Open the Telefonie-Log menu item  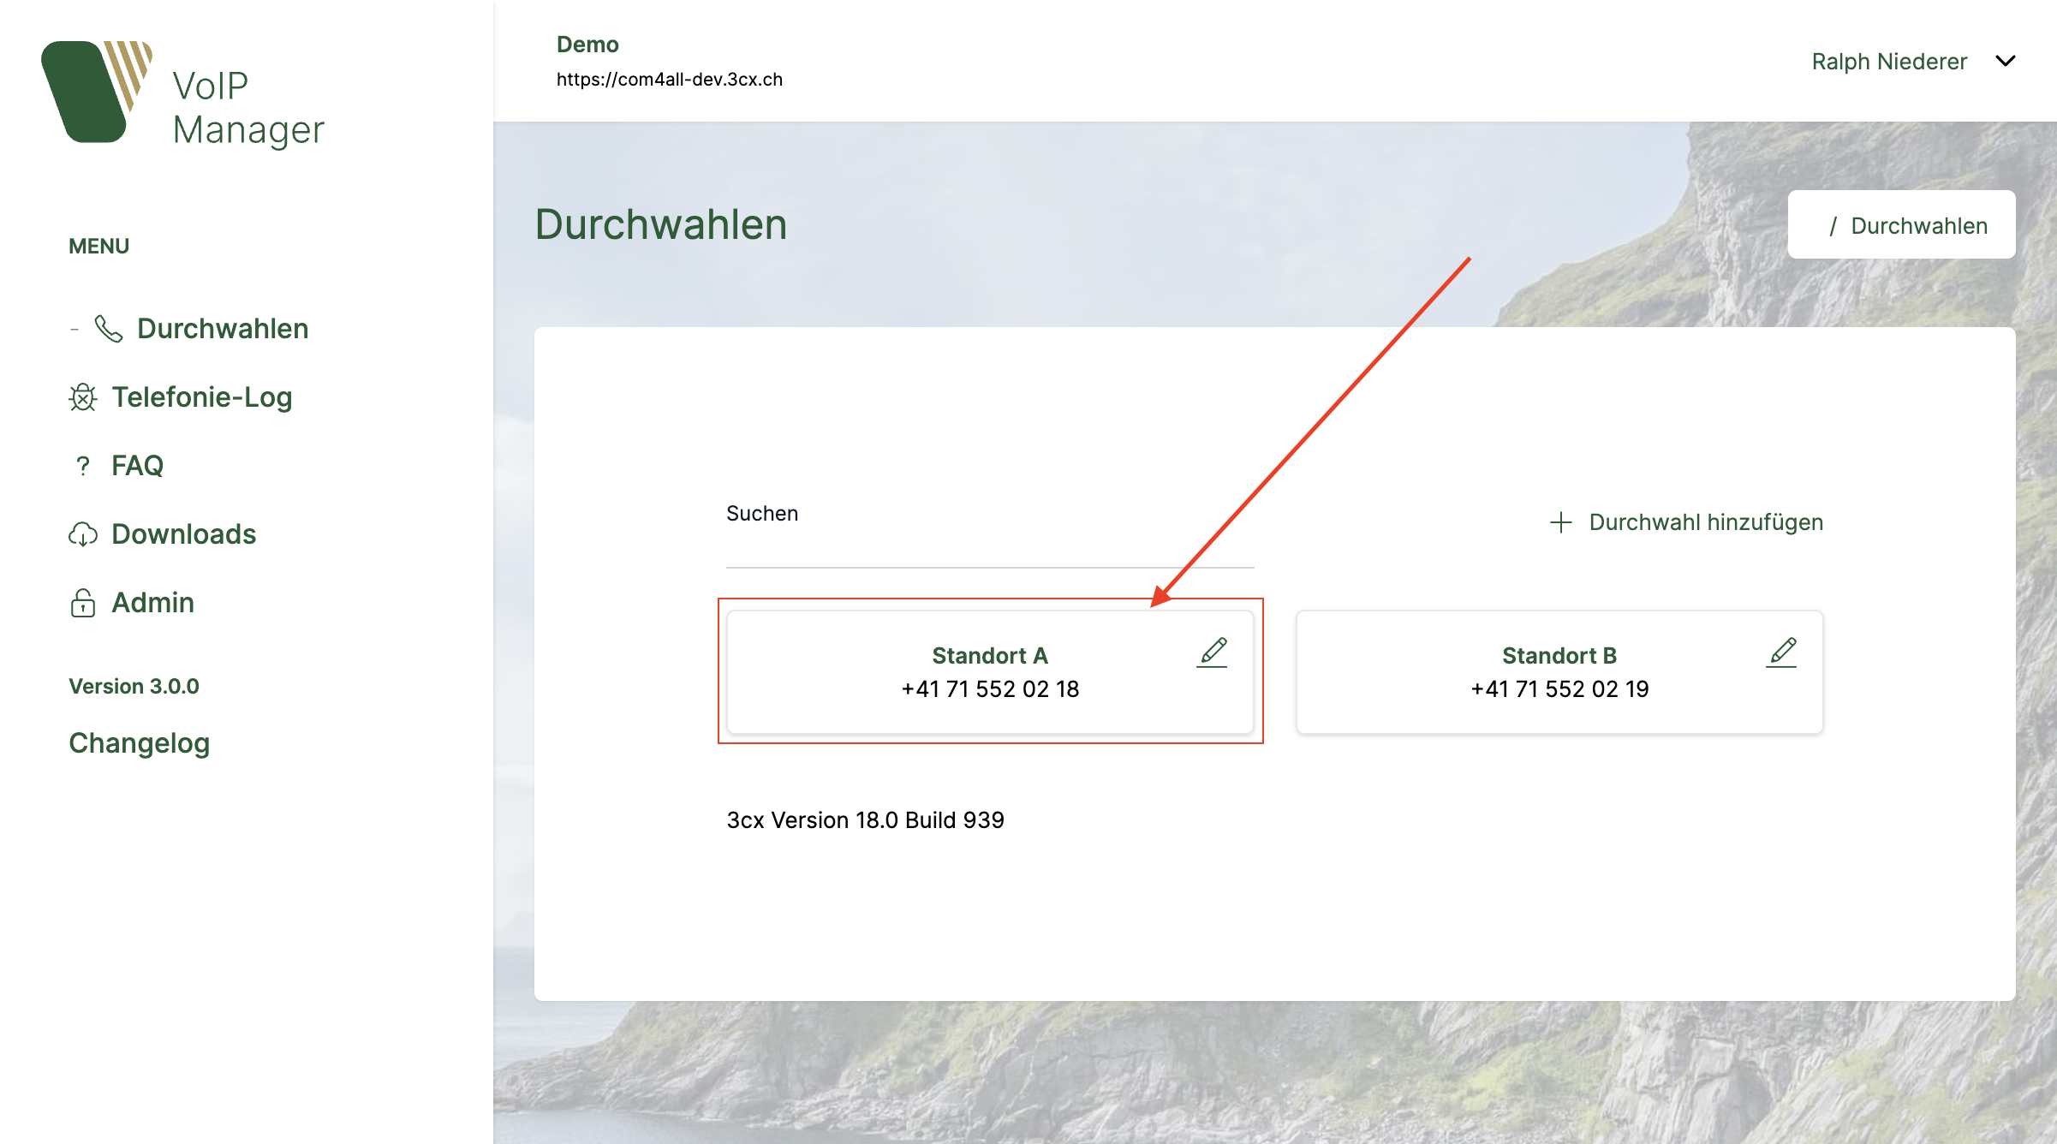pyautogui.click(x=202, y=397)
